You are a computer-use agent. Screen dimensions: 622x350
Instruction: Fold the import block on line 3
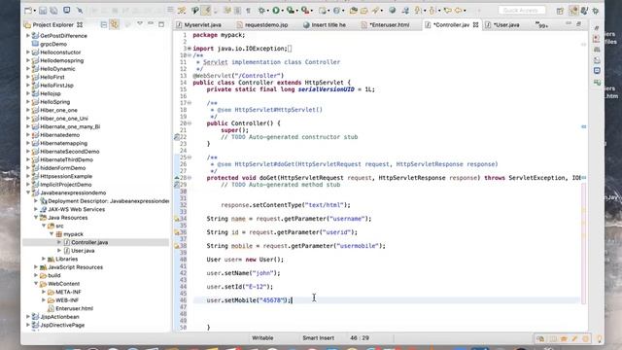pos(190,49)
